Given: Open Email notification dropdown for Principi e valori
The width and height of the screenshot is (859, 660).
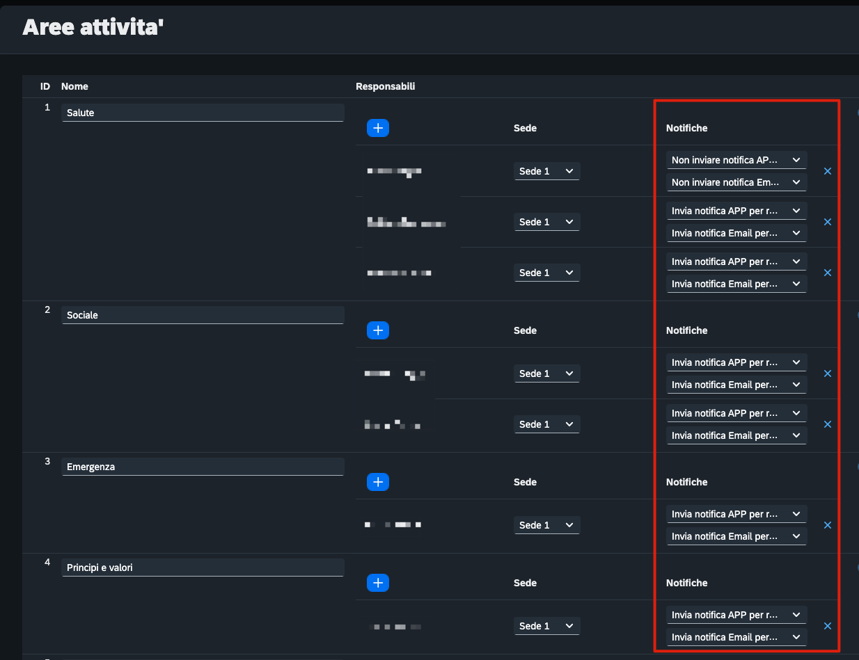Looking at the screenshot, I should coord(736,637).
